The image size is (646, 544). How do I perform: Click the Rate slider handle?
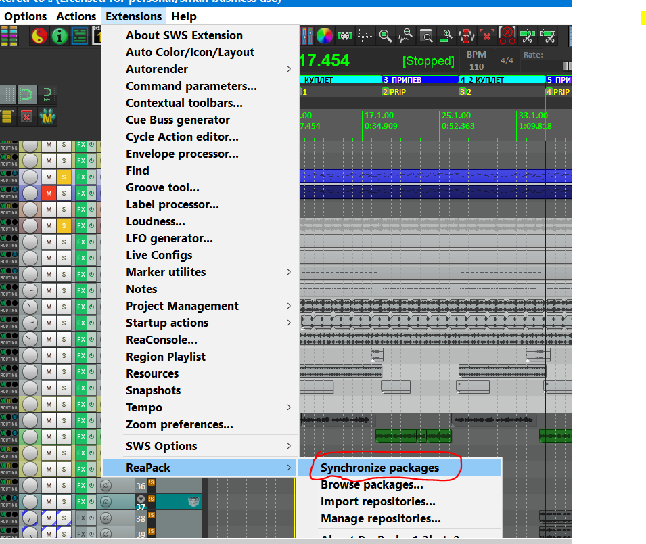568,66
